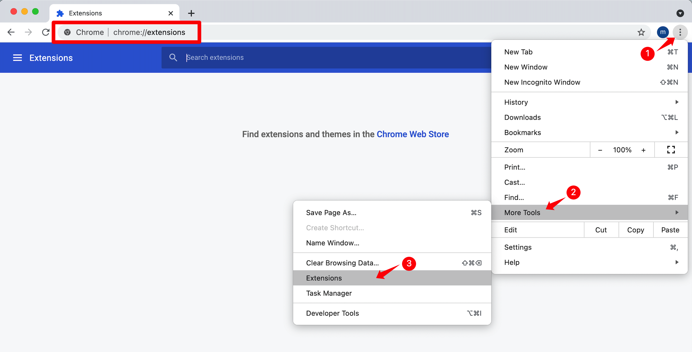Open Downloads from the menu
This screenshot has height=352, width=692.
coord(590,117)
